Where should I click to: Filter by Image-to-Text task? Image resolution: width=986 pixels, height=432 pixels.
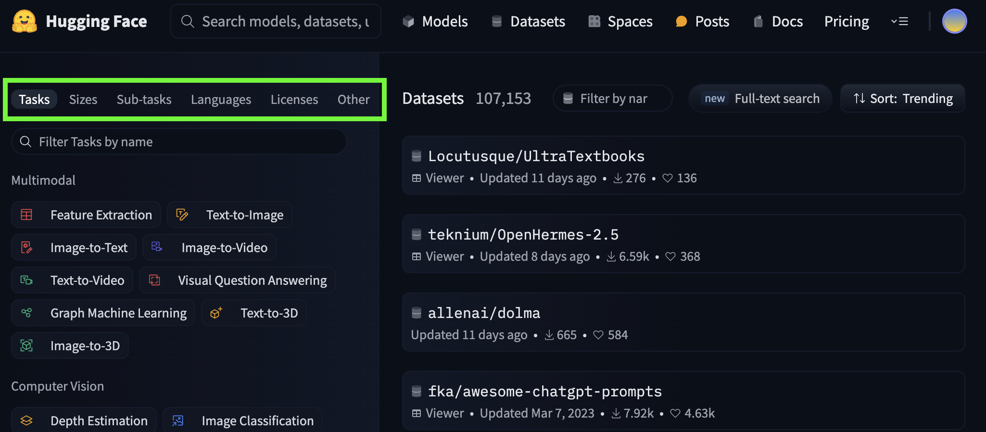[74, 247]
